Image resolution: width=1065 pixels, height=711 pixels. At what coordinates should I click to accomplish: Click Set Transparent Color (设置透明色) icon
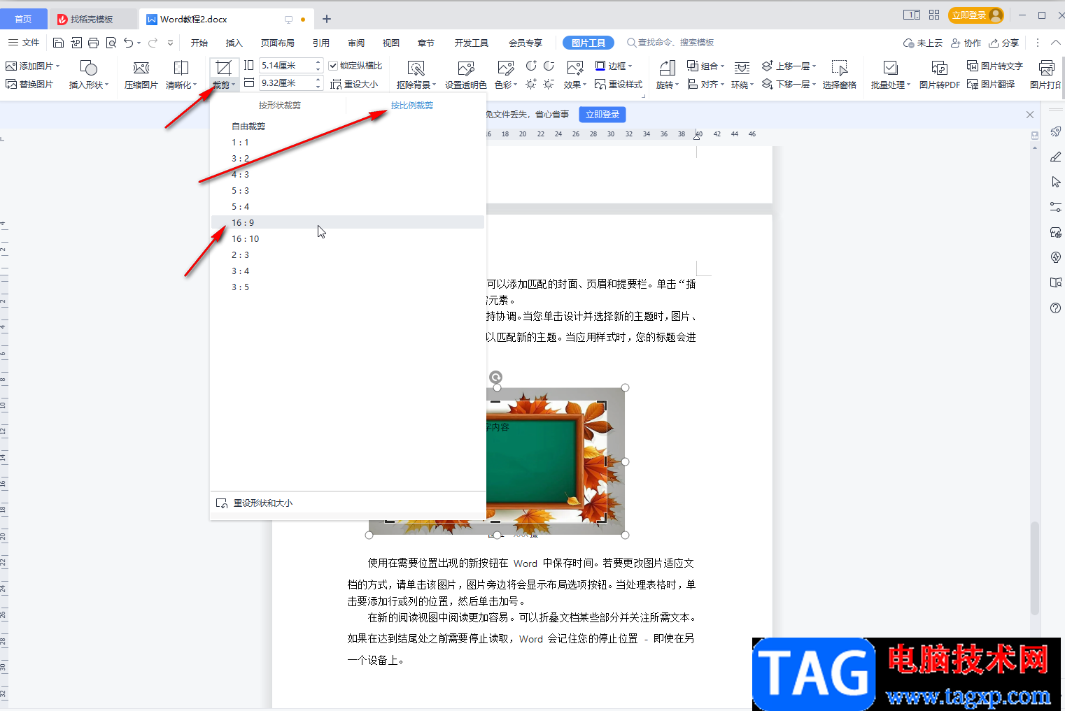pyautogui.click(x=466, y=68)
